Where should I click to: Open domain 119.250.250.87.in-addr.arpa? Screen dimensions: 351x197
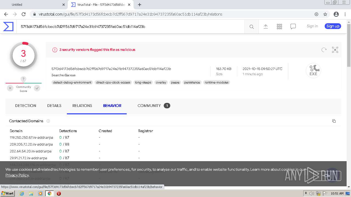pyautogui.click(x=32, y=137)
